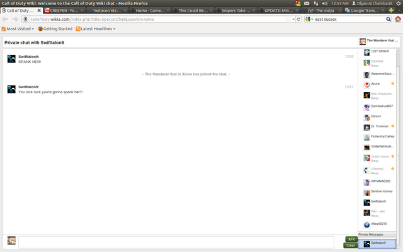Open the sound volume indicator
This screenshot has width=403, height=252.
click(325, 3)
